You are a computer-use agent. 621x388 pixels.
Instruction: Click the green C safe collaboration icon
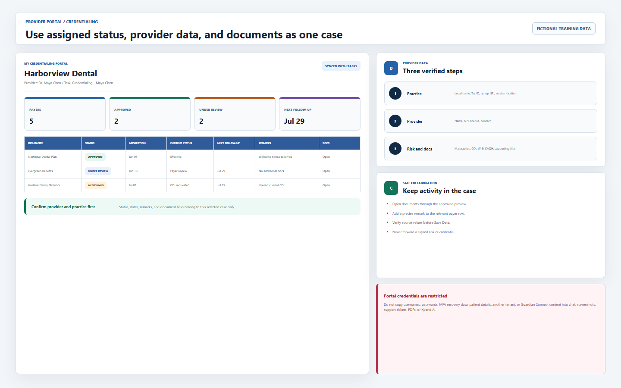[x=391, y=188]
